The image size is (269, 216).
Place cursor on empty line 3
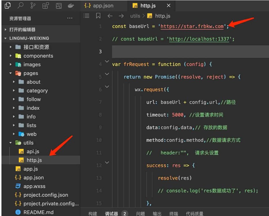tap(190, 52)
